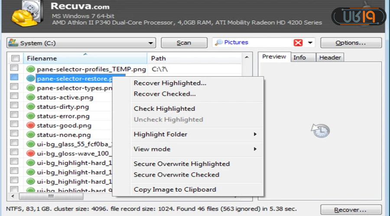Switch to the Info tab
Screen dimensions: 390x216
[x=299, y=57]
